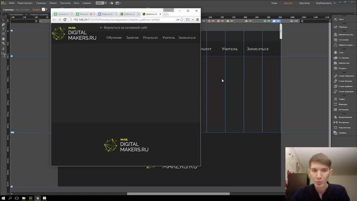Open the CC Libraries panel
Viewport: 357px width, 201px height.
341,58
